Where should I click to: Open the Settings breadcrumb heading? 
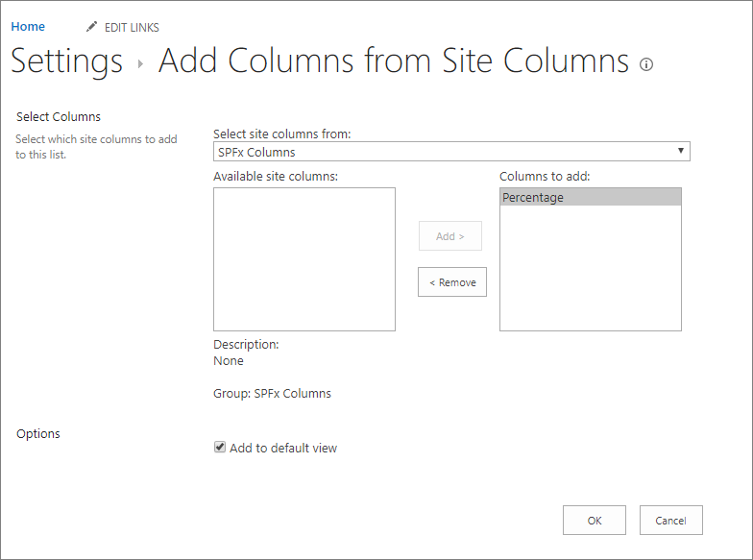(x=67, y=61)
